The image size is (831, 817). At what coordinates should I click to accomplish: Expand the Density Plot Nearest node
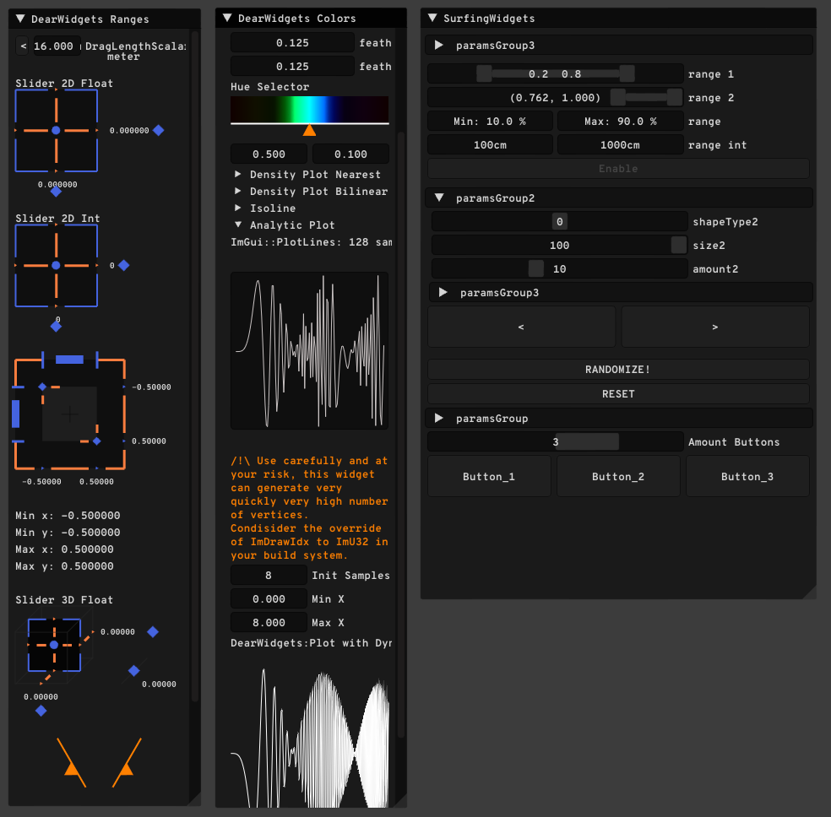(238, 174)
